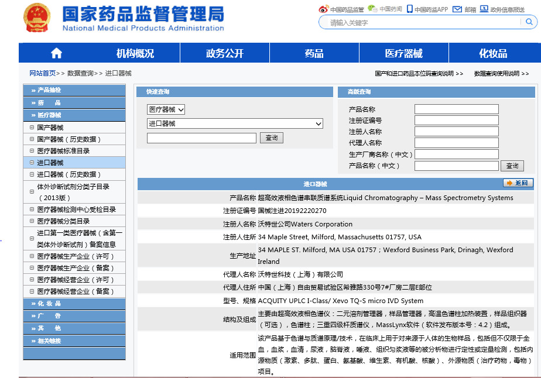Open the 进口器械 database dropdown

(235, 123)
